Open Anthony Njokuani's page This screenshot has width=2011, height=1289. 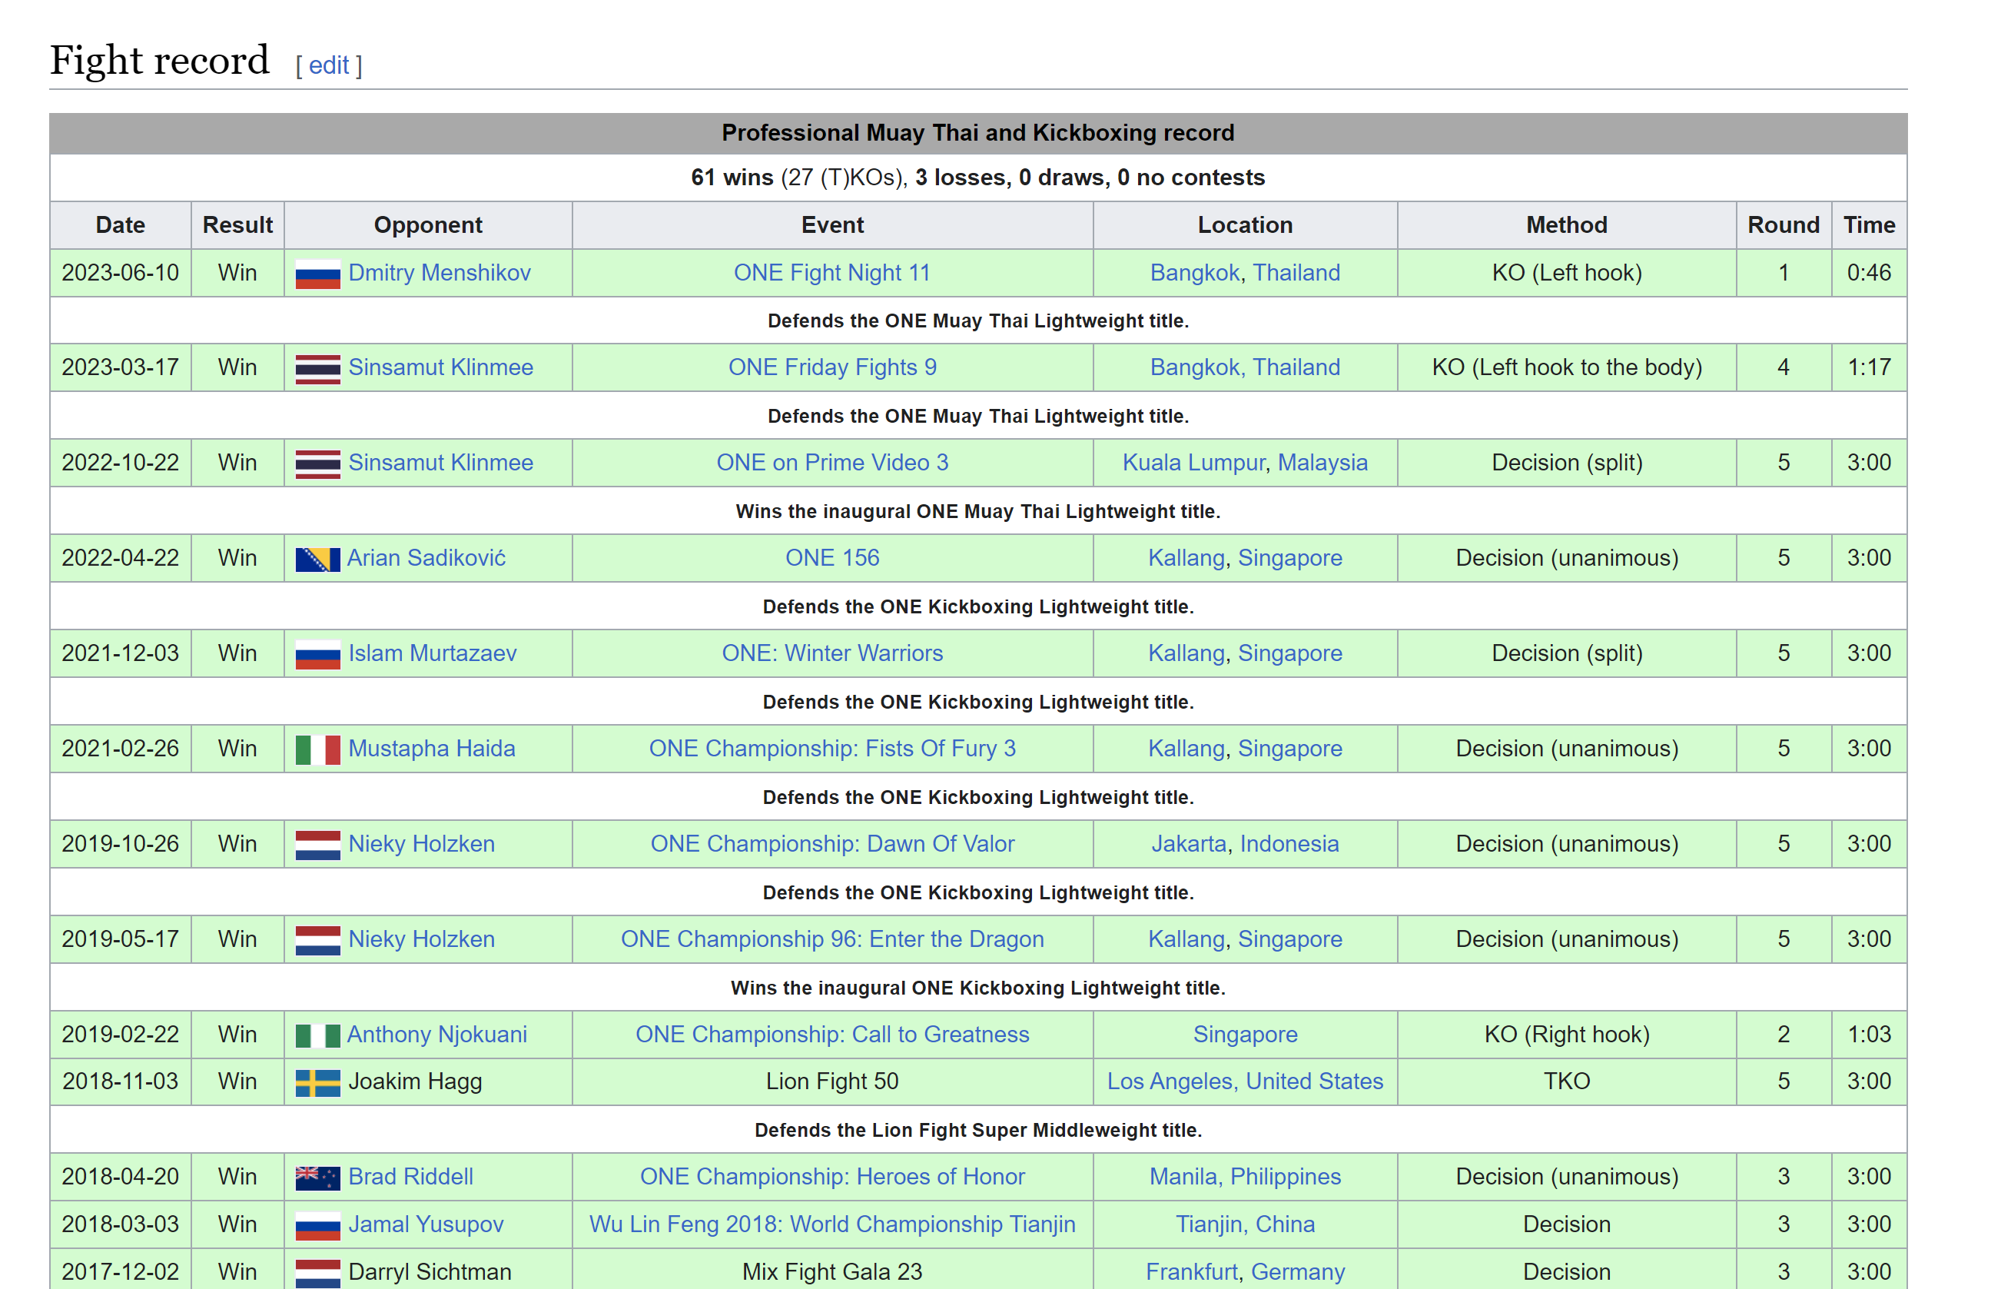click(436, 1035)
